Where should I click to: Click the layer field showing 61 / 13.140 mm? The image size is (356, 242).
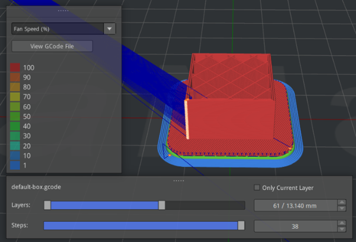[x=295, y=205]
